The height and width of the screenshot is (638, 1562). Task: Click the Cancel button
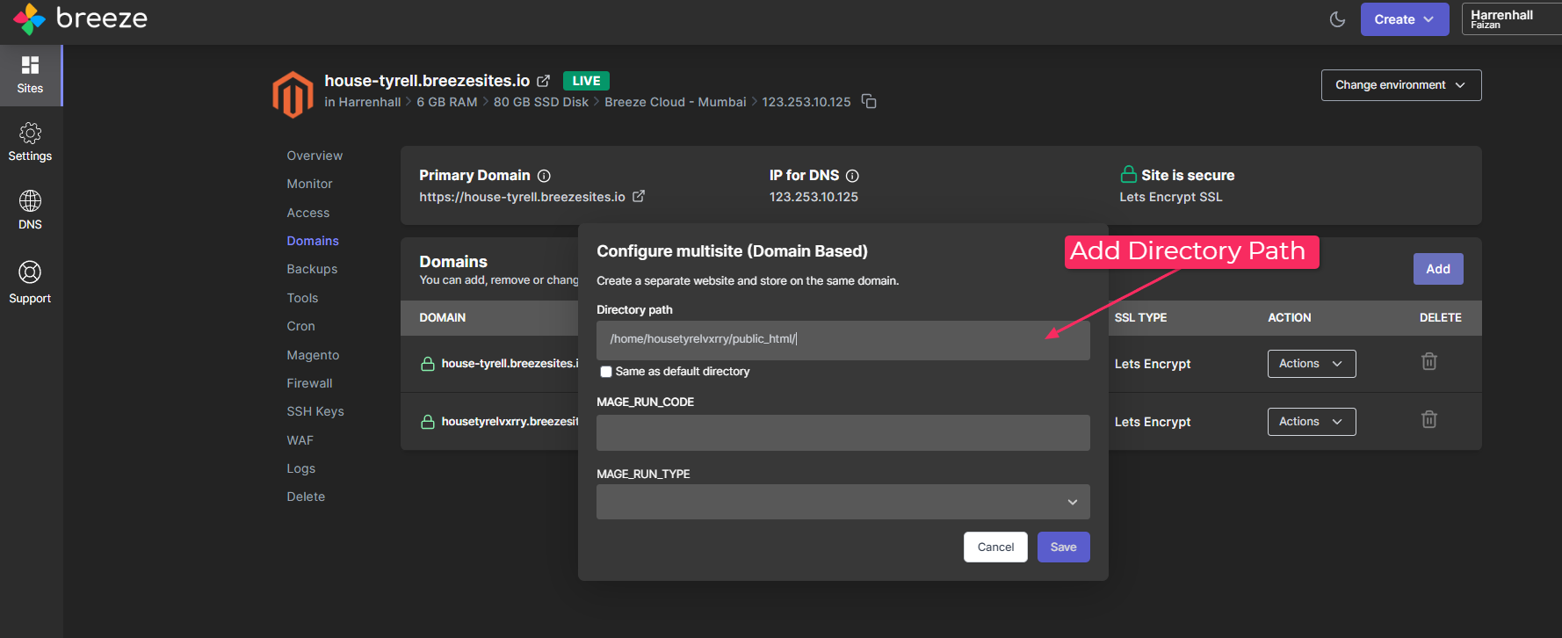pos(995,547)
